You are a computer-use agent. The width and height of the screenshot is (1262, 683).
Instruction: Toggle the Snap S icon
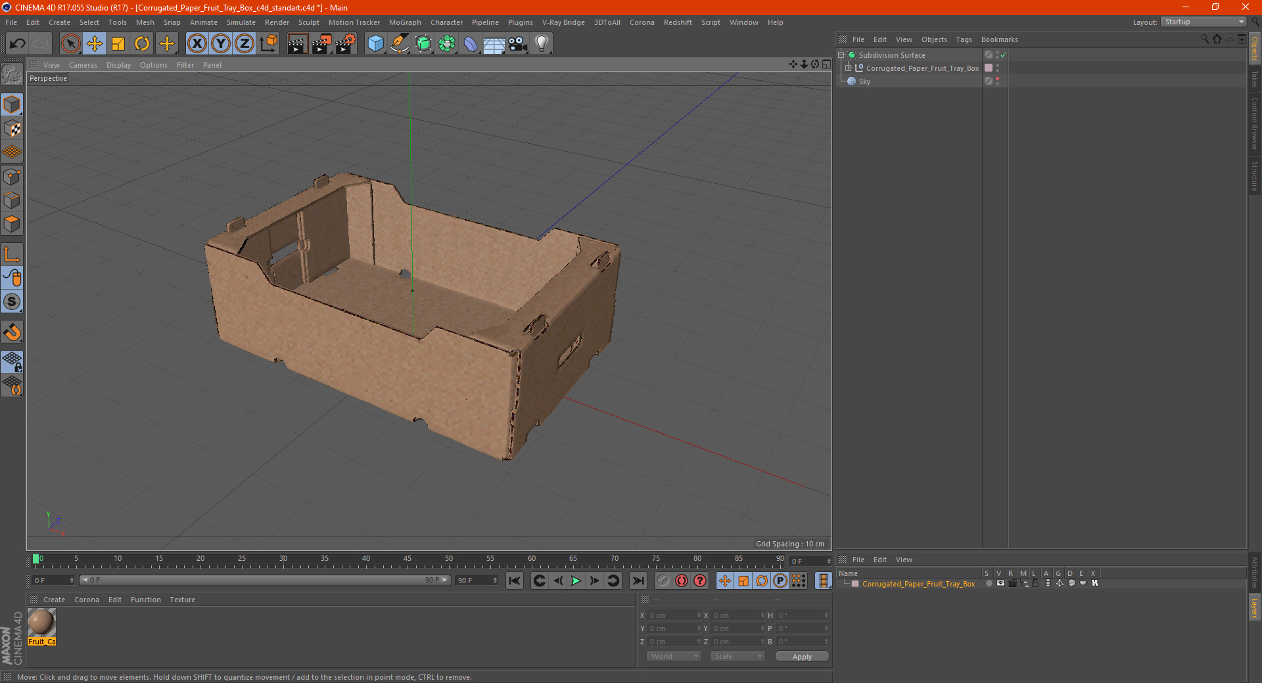tap(12, 302)
